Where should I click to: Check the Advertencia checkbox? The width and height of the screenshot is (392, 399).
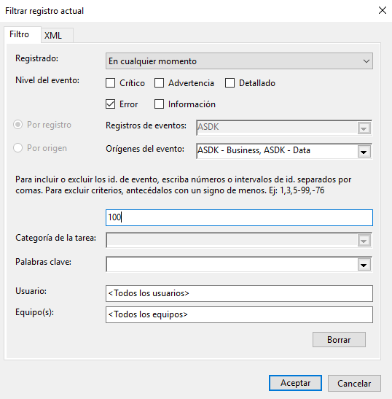point(159,83)
